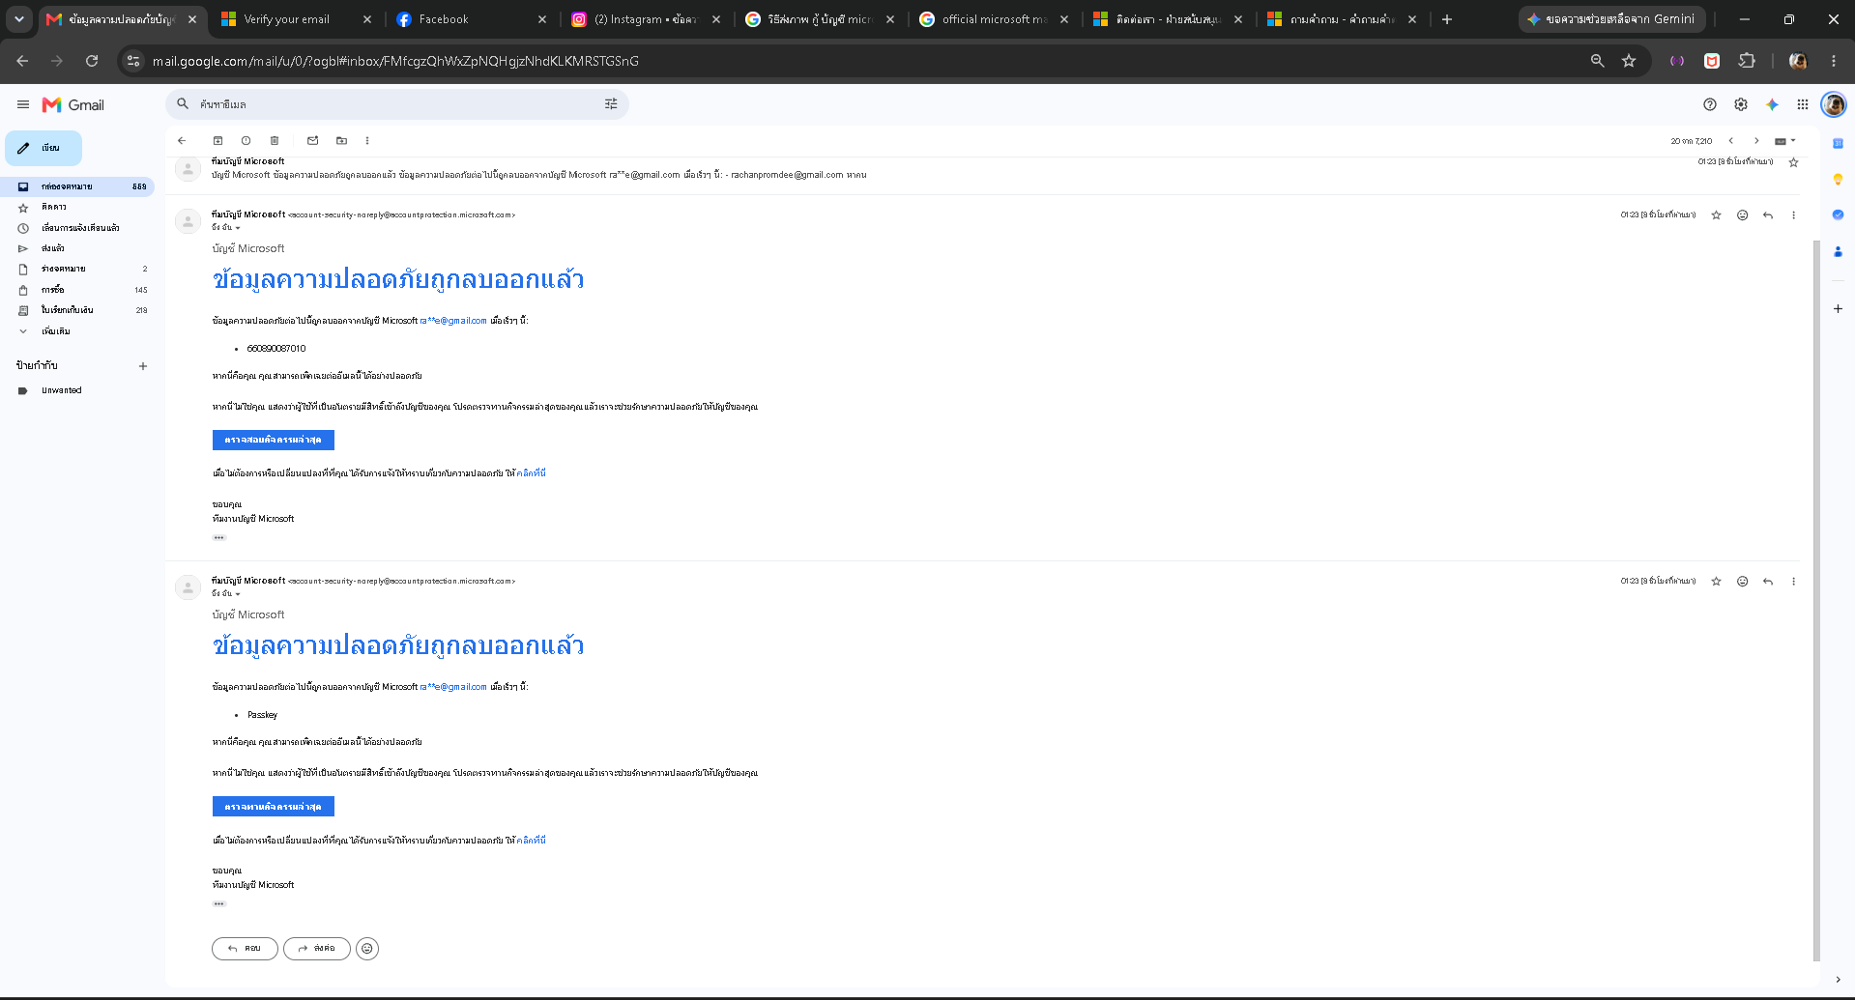1855x1000 pixels.
Task: Open Google apps grid
Action: (x=1803, y=104)
